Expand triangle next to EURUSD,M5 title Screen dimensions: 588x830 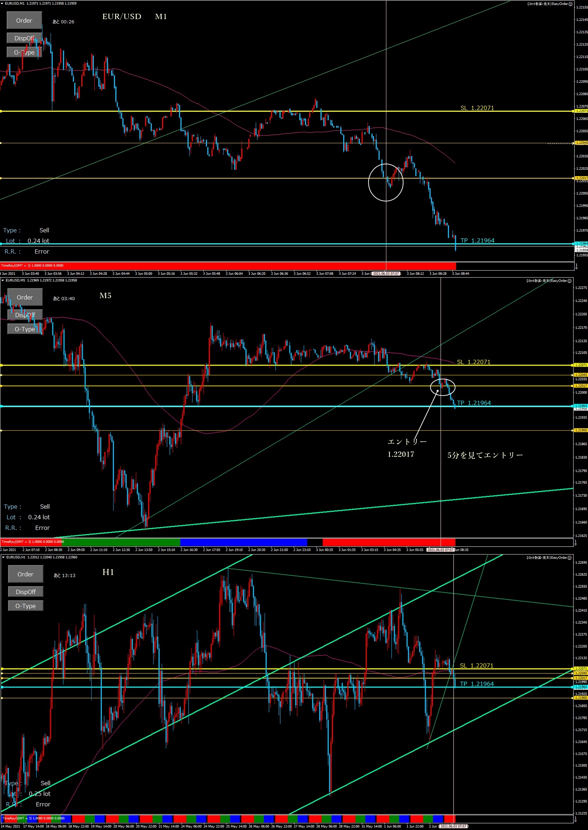[x=2, y=280]
